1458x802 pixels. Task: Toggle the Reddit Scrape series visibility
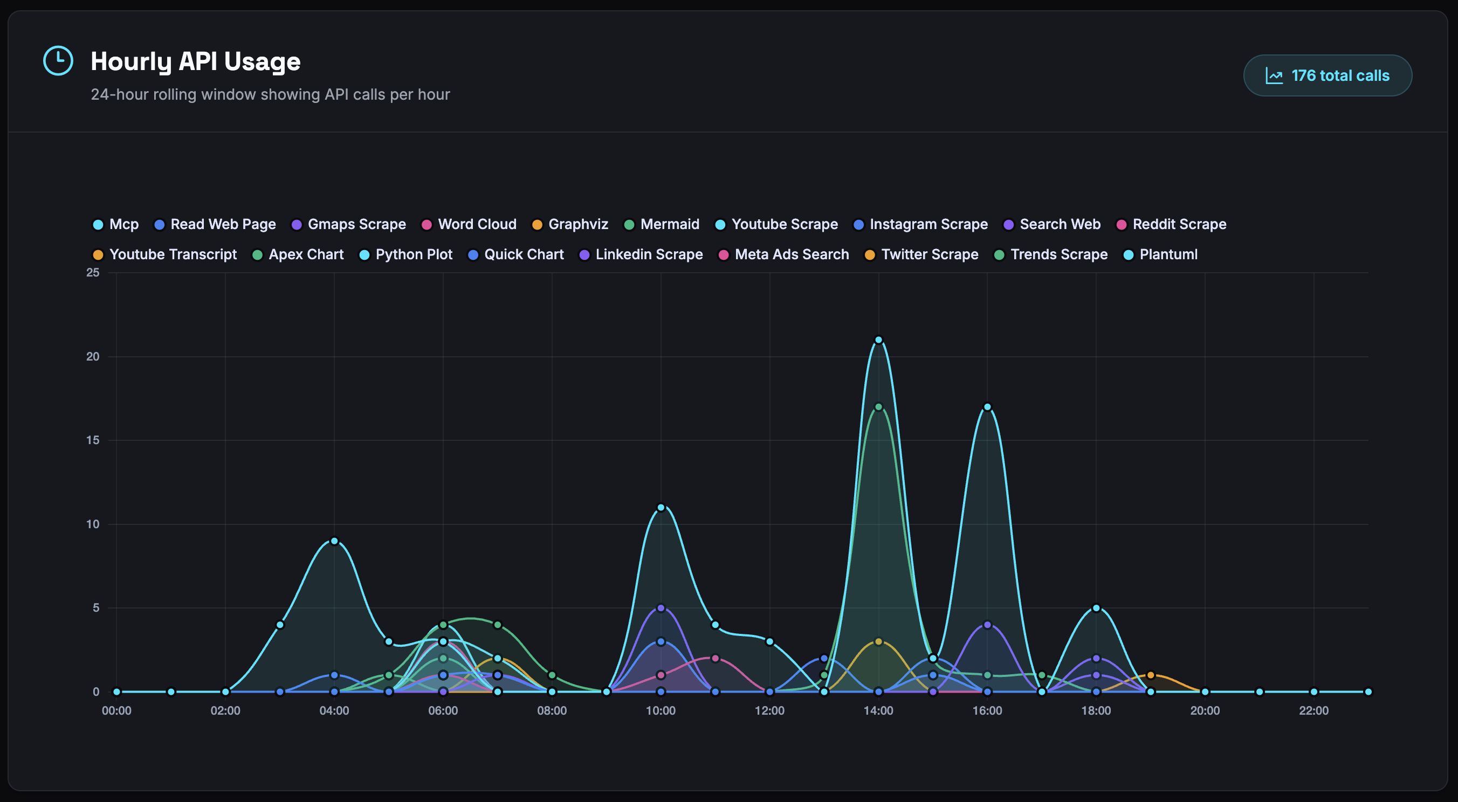[1179, 224]
